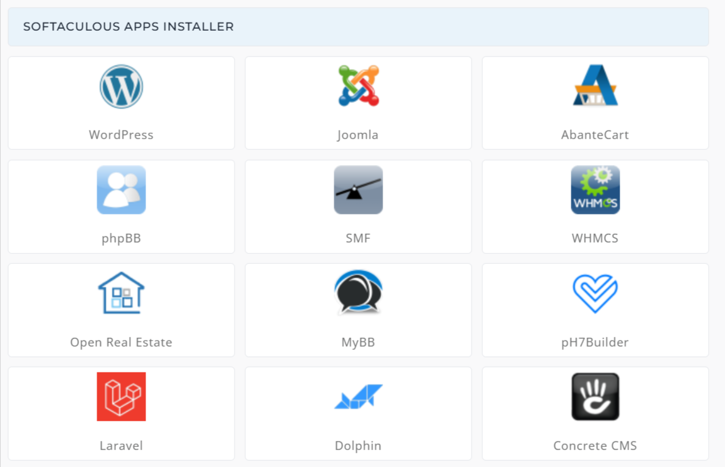Open the Joomla app icon

point(358,86)
